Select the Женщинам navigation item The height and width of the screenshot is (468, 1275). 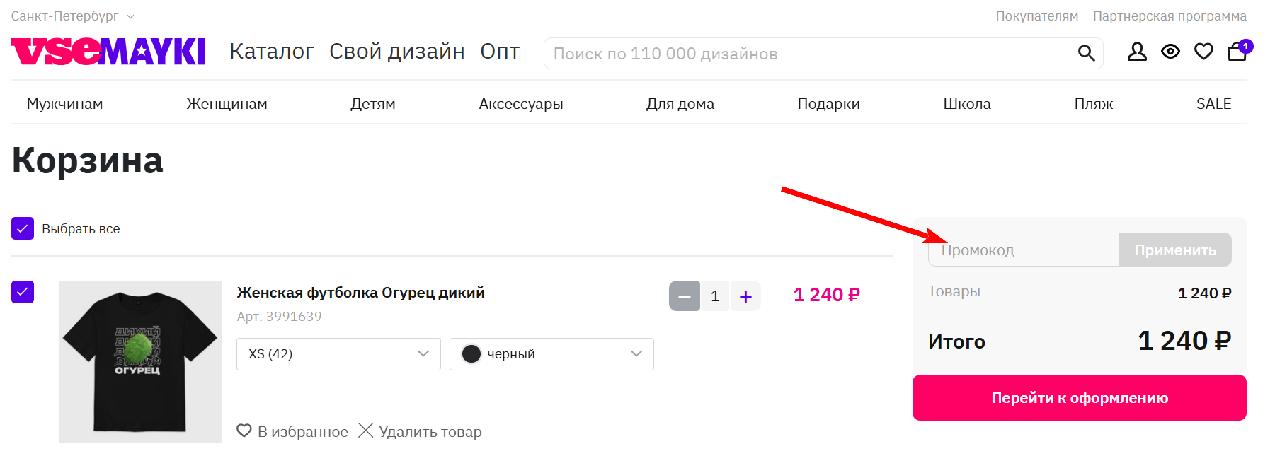[x=227, y=103]
